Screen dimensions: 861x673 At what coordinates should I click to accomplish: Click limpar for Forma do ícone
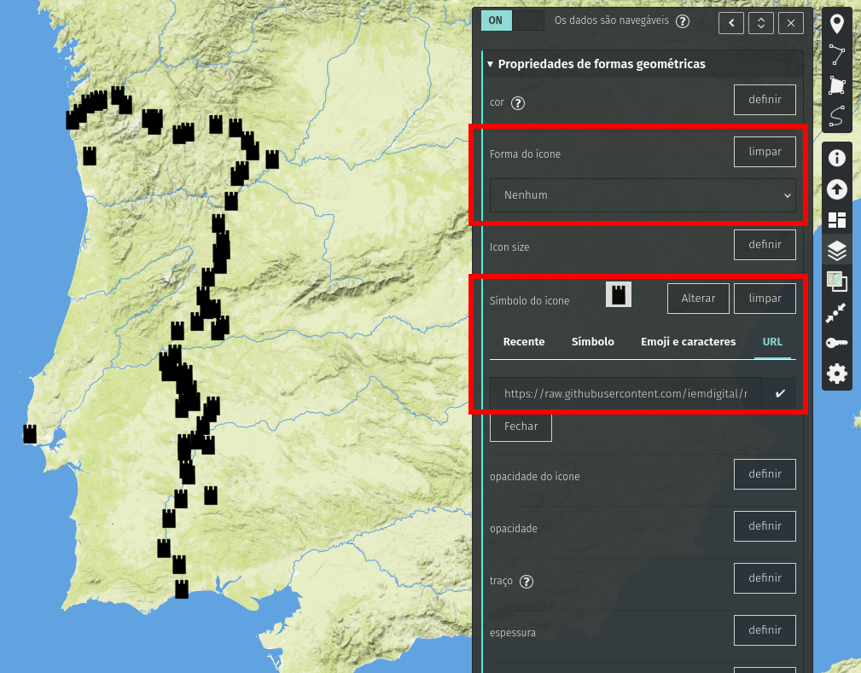coord(765,152)
